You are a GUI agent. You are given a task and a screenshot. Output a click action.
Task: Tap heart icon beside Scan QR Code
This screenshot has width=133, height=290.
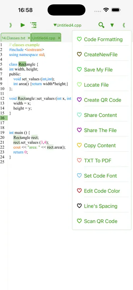[x=79, y=221]
